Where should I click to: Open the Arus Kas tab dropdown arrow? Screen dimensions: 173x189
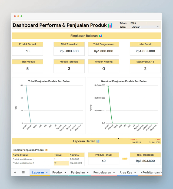135,172
